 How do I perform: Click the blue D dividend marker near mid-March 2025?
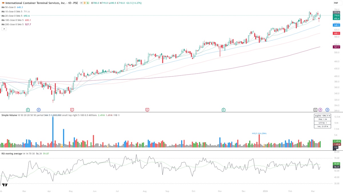point(39,110)
